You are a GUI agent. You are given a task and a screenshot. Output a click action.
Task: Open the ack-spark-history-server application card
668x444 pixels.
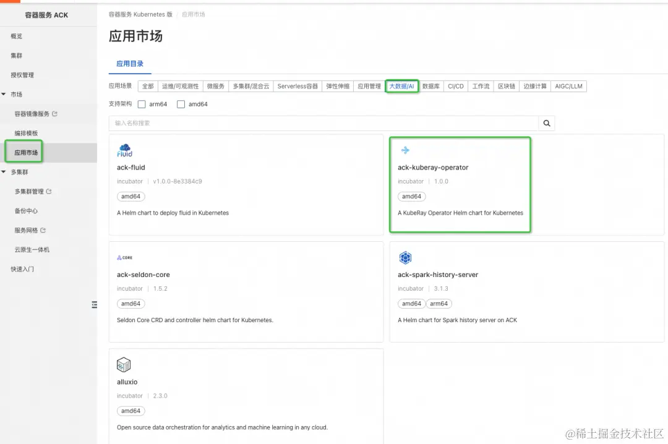point(526,292)
